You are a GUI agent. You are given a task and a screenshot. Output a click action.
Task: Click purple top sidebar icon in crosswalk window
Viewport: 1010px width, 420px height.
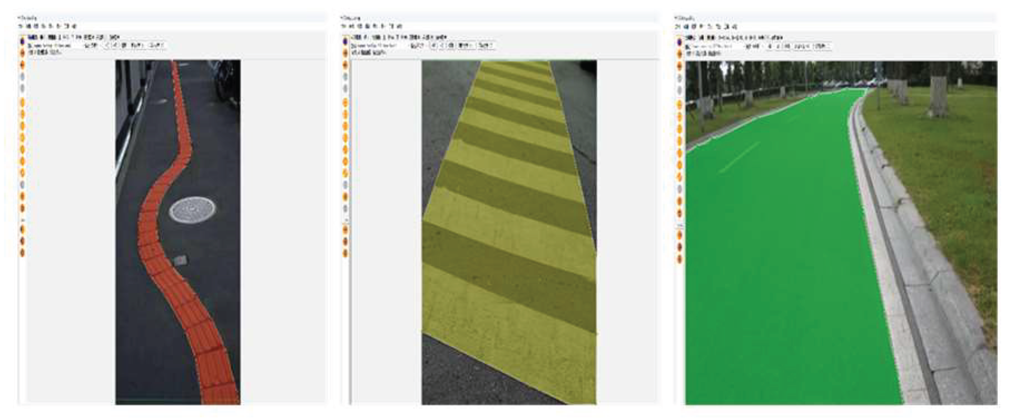tap(345, 41)
